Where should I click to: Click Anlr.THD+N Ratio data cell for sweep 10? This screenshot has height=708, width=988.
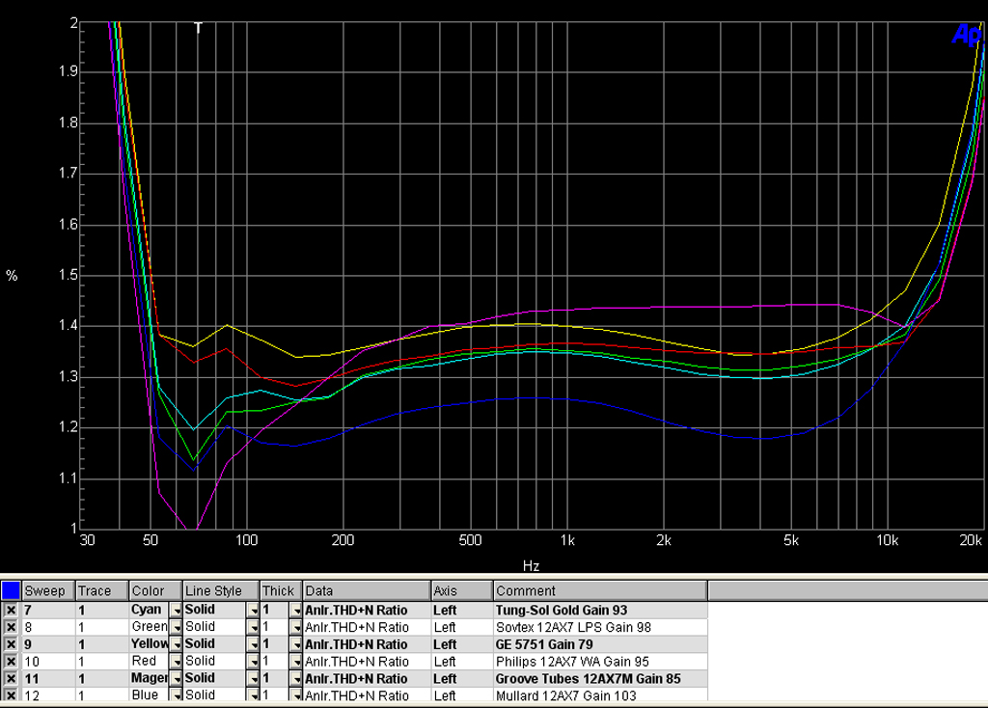click(367, 662)
